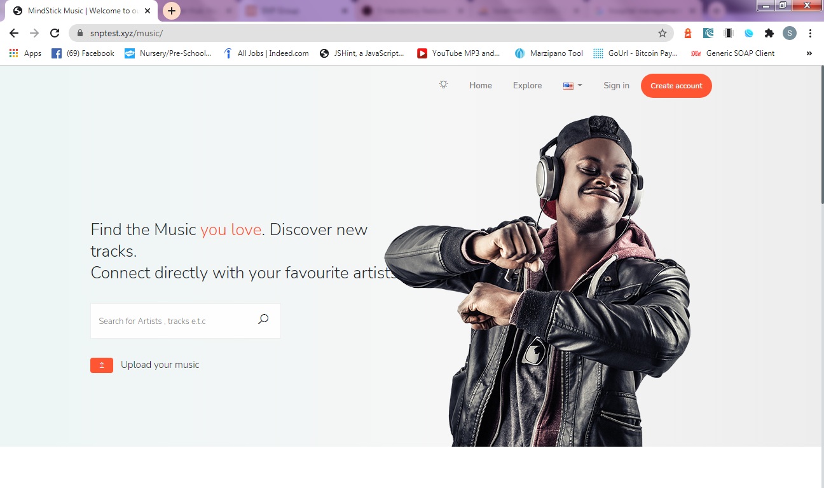824x488 pixels.
Task: Click the GoUrl Bitcoin Pay bookmark
Action: click(636, 53)
